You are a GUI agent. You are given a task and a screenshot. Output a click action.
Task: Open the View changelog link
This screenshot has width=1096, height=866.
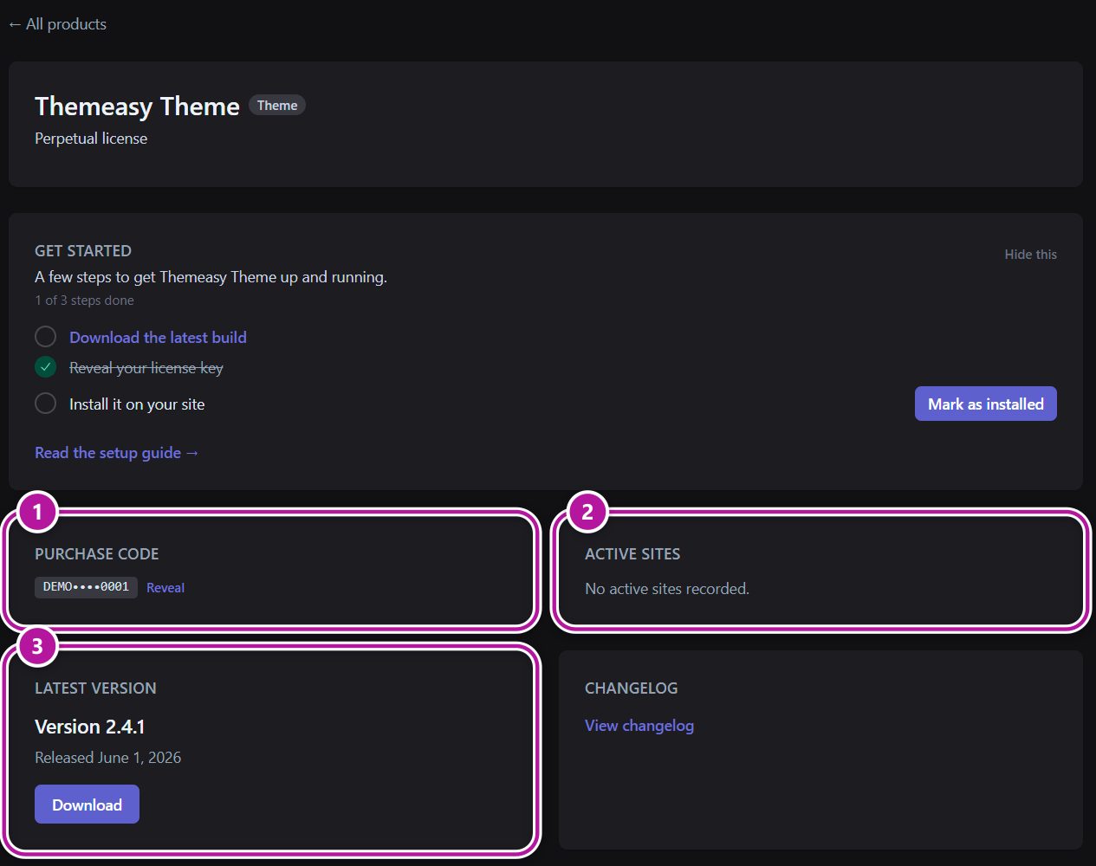tap(639, 726)
